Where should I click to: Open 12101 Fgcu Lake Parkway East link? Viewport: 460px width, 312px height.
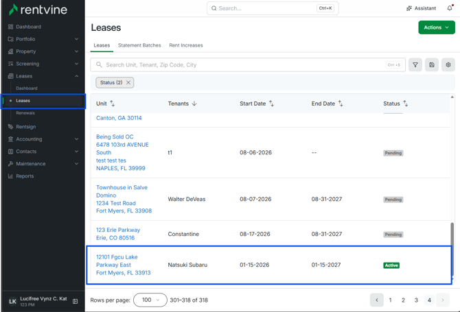pyautogui.click(x=123, y=265)
